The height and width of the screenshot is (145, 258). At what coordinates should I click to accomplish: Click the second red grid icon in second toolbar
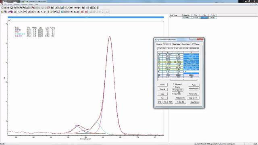click(x=86, y=12)
